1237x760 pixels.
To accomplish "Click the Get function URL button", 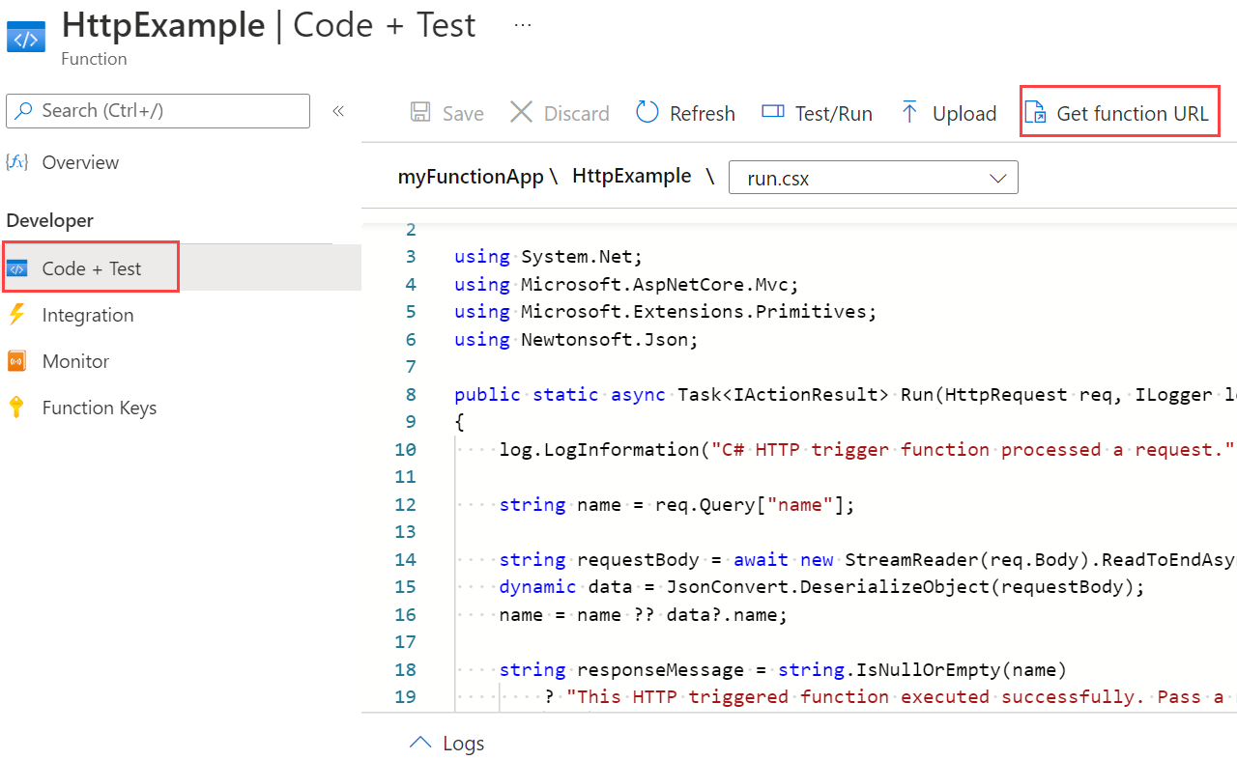I will (1119, 112).
